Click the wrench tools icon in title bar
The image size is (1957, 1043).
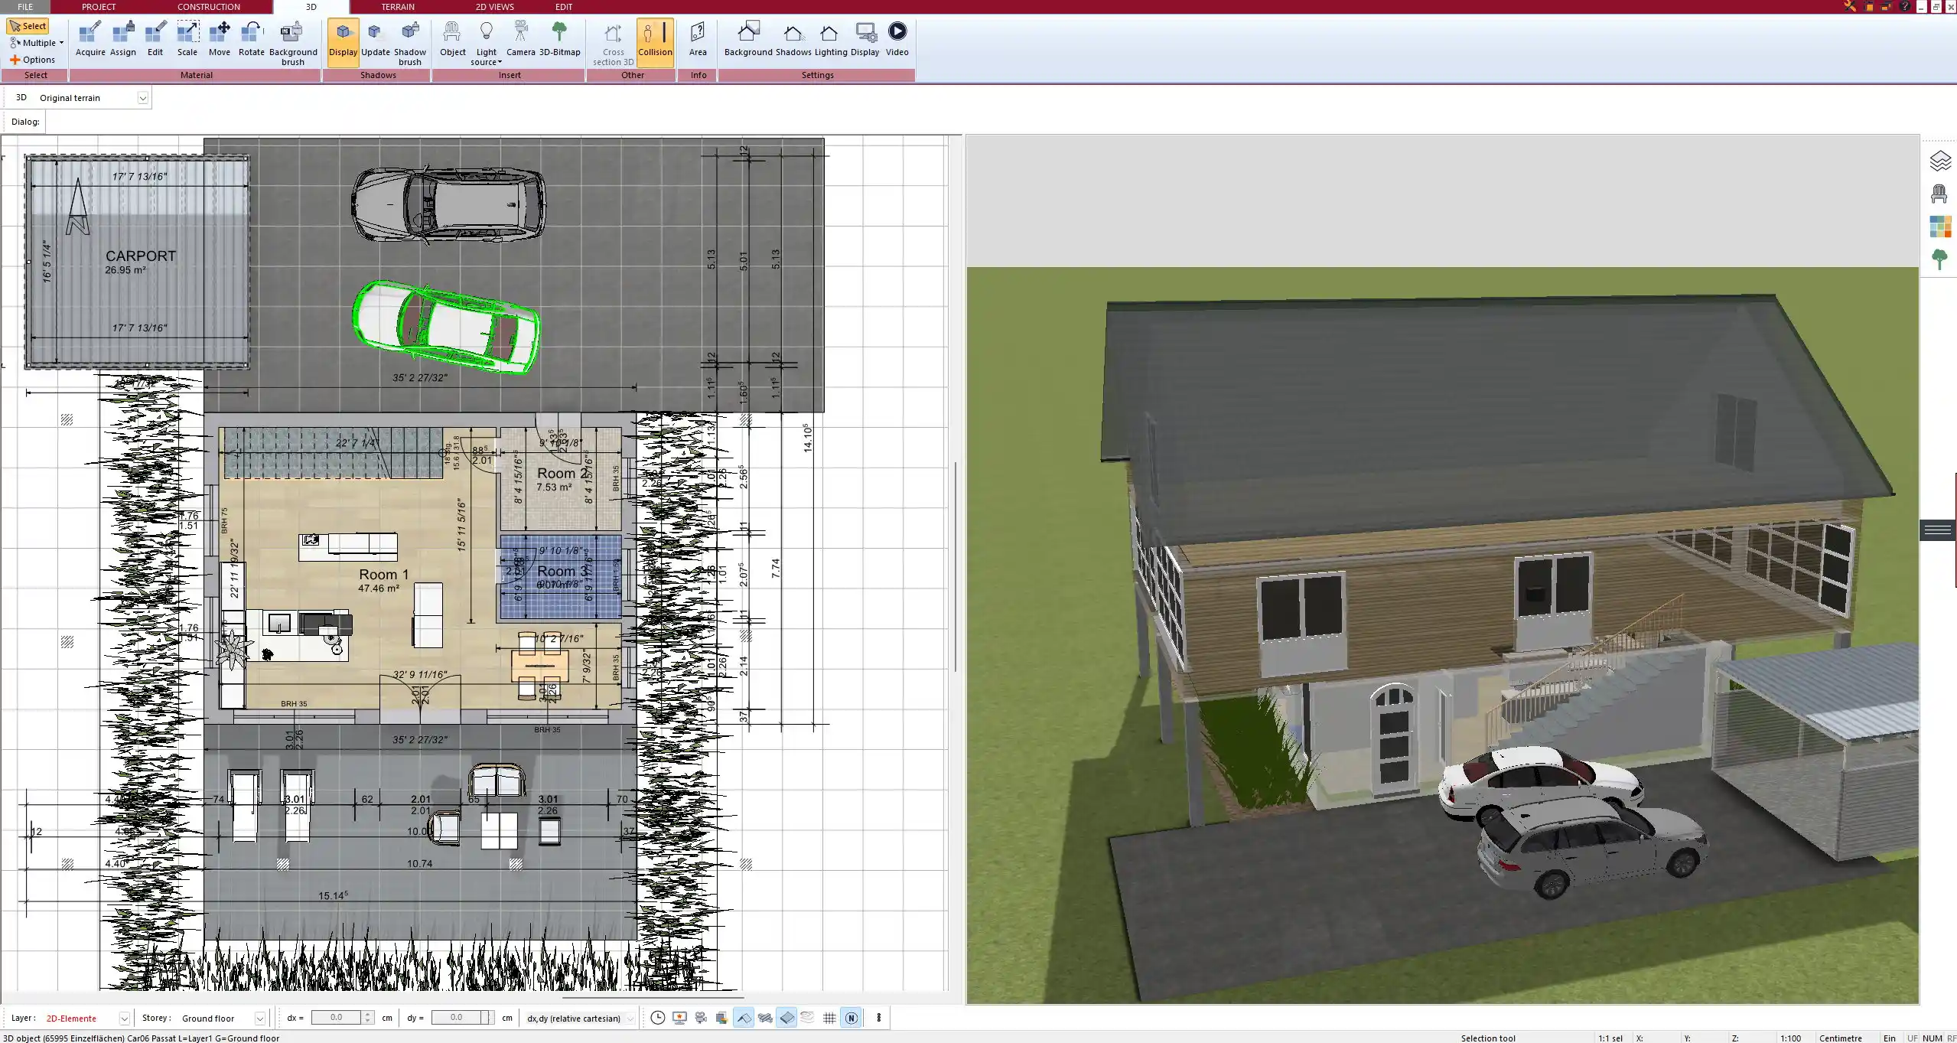click(x=1850, y=6)
